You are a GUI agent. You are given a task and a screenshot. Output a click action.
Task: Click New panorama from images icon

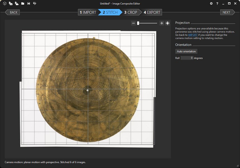(x=11, y=4)
